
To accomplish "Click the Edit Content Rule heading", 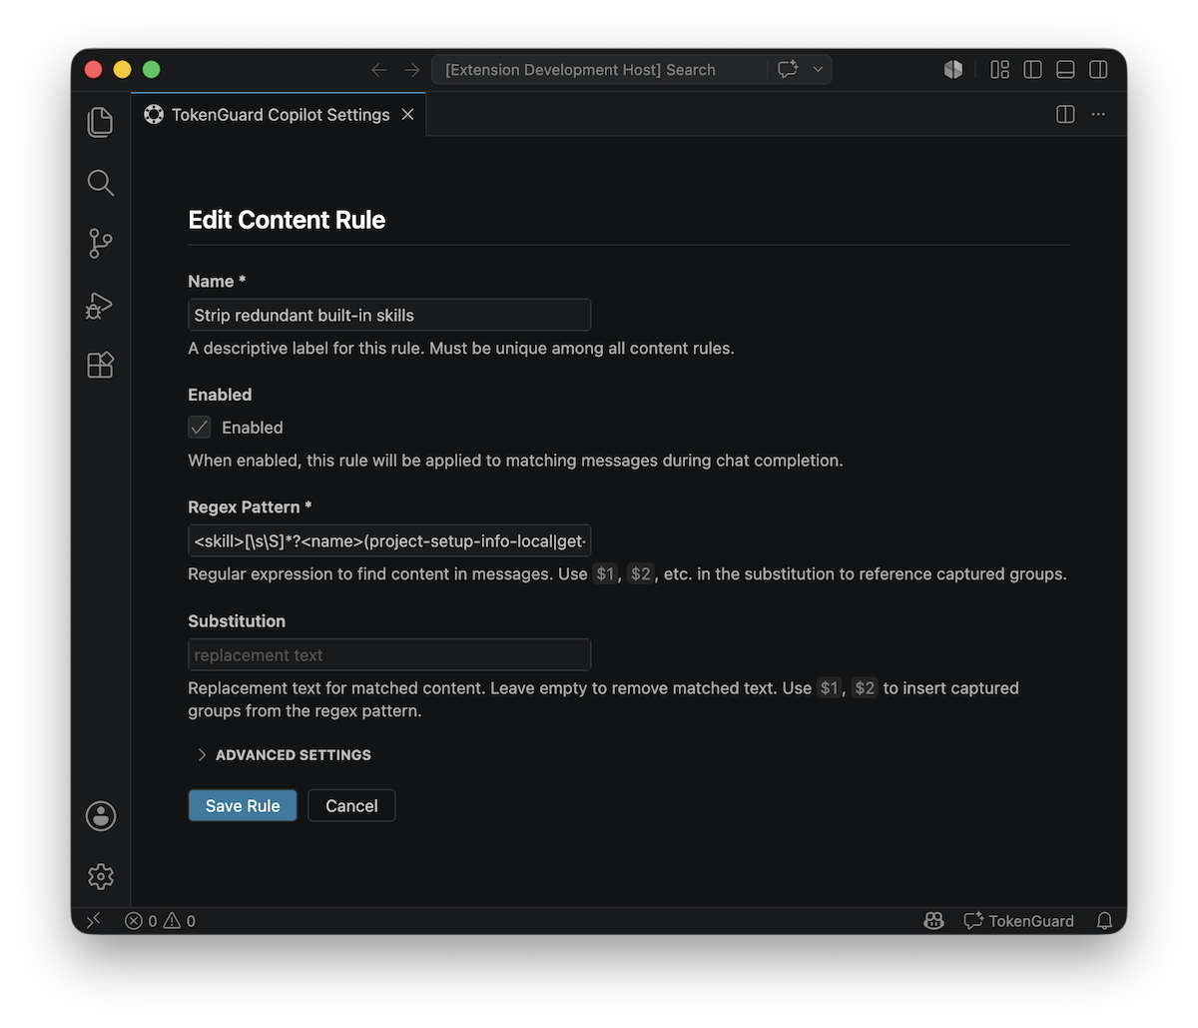I will (287, 220).
